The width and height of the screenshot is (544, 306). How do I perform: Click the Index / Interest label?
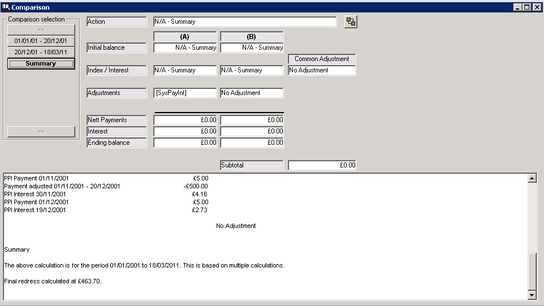point(116,70)
